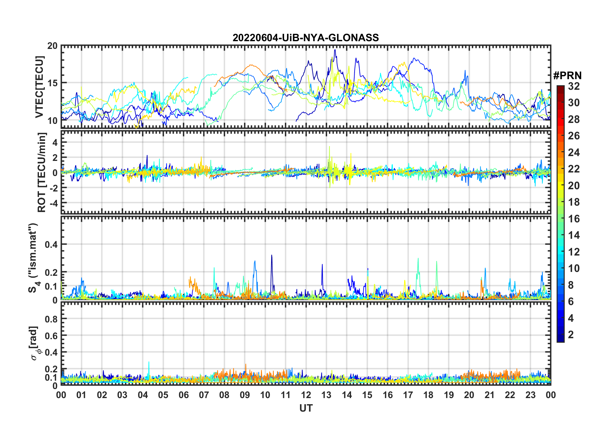Click the 12 hour tick on x-axis
The height and width of the screenshot is (428, 612).
[x=306, y=395]
